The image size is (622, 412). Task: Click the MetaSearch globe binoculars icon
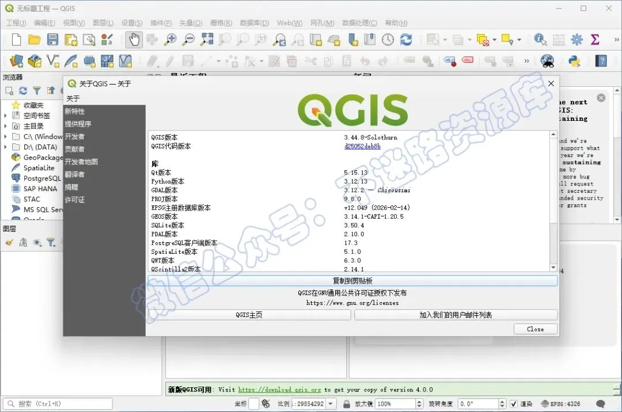point(548,61)
